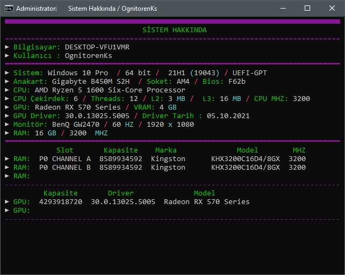The height and width of the screenshot is (275, 345).
Task: Click 'AMD Ryzen 5 1600 Six-Core Processor'
Action: pyautogui.click(x=110, y=90)
